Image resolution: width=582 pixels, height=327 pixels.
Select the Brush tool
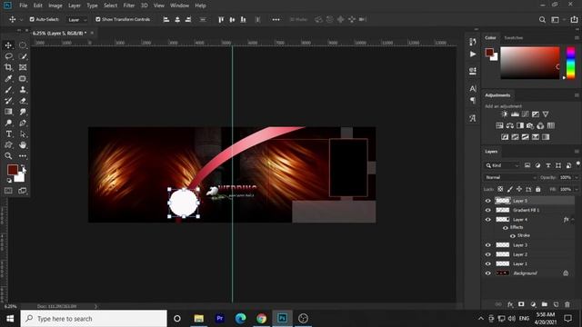pos(8,90)
